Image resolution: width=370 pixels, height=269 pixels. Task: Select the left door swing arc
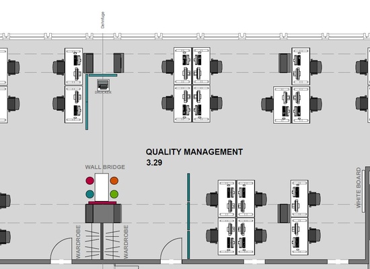(x=61, y=249)
